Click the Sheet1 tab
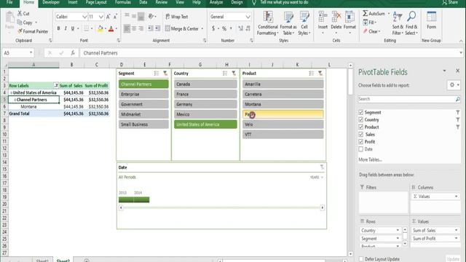The image size is (466, 262). (x=42, y=261)
